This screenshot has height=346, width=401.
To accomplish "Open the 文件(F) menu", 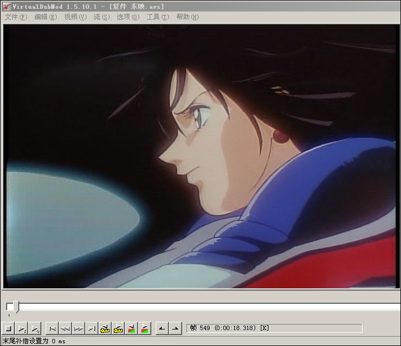I will [16, 17].
